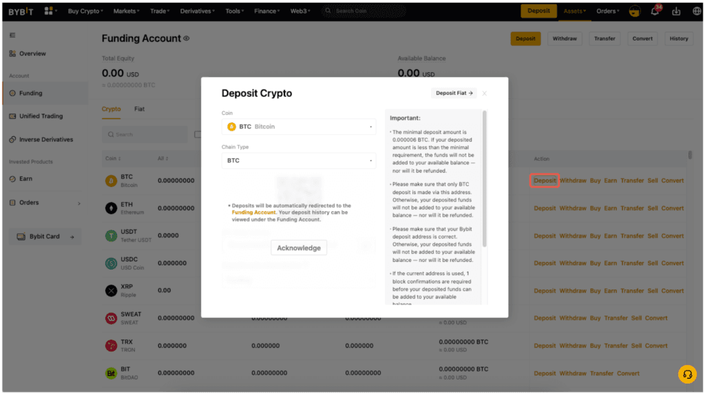The width and height of the screenshot is (705, 394).
Task: Expand the Trade menu
Action: pos(160,11)
